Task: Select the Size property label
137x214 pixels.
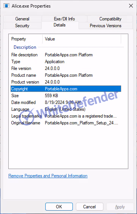Action: [15, 96]
